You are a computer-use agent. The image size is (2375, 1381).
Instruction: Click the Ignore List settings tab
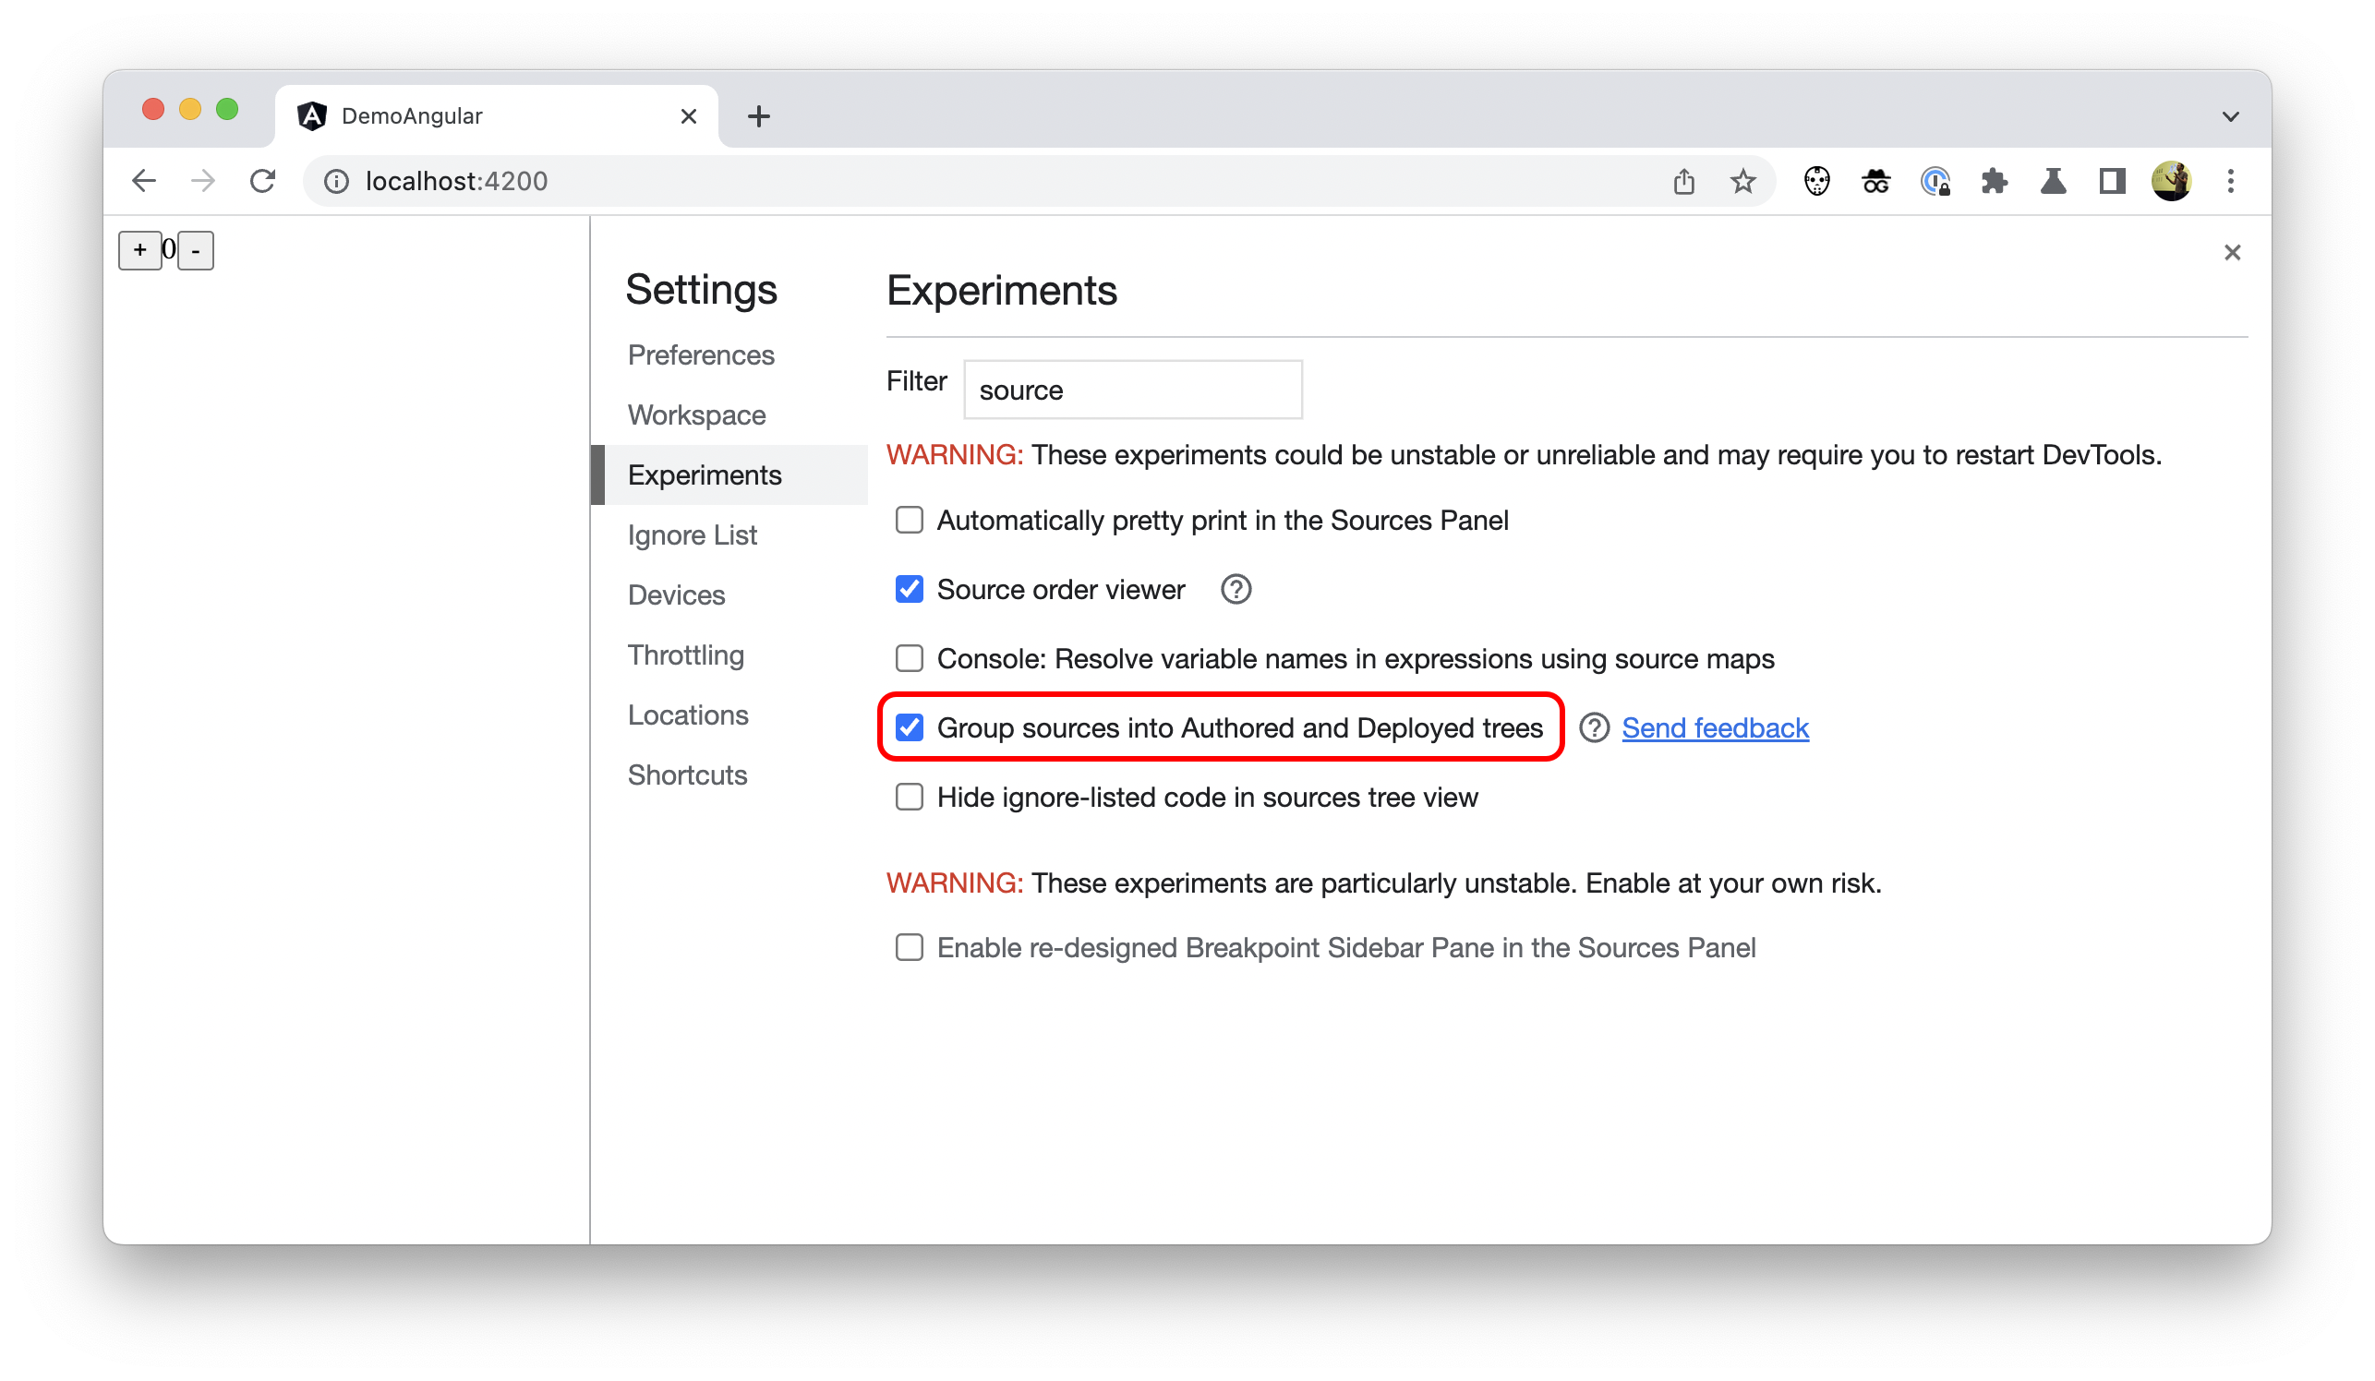(692, 534)
